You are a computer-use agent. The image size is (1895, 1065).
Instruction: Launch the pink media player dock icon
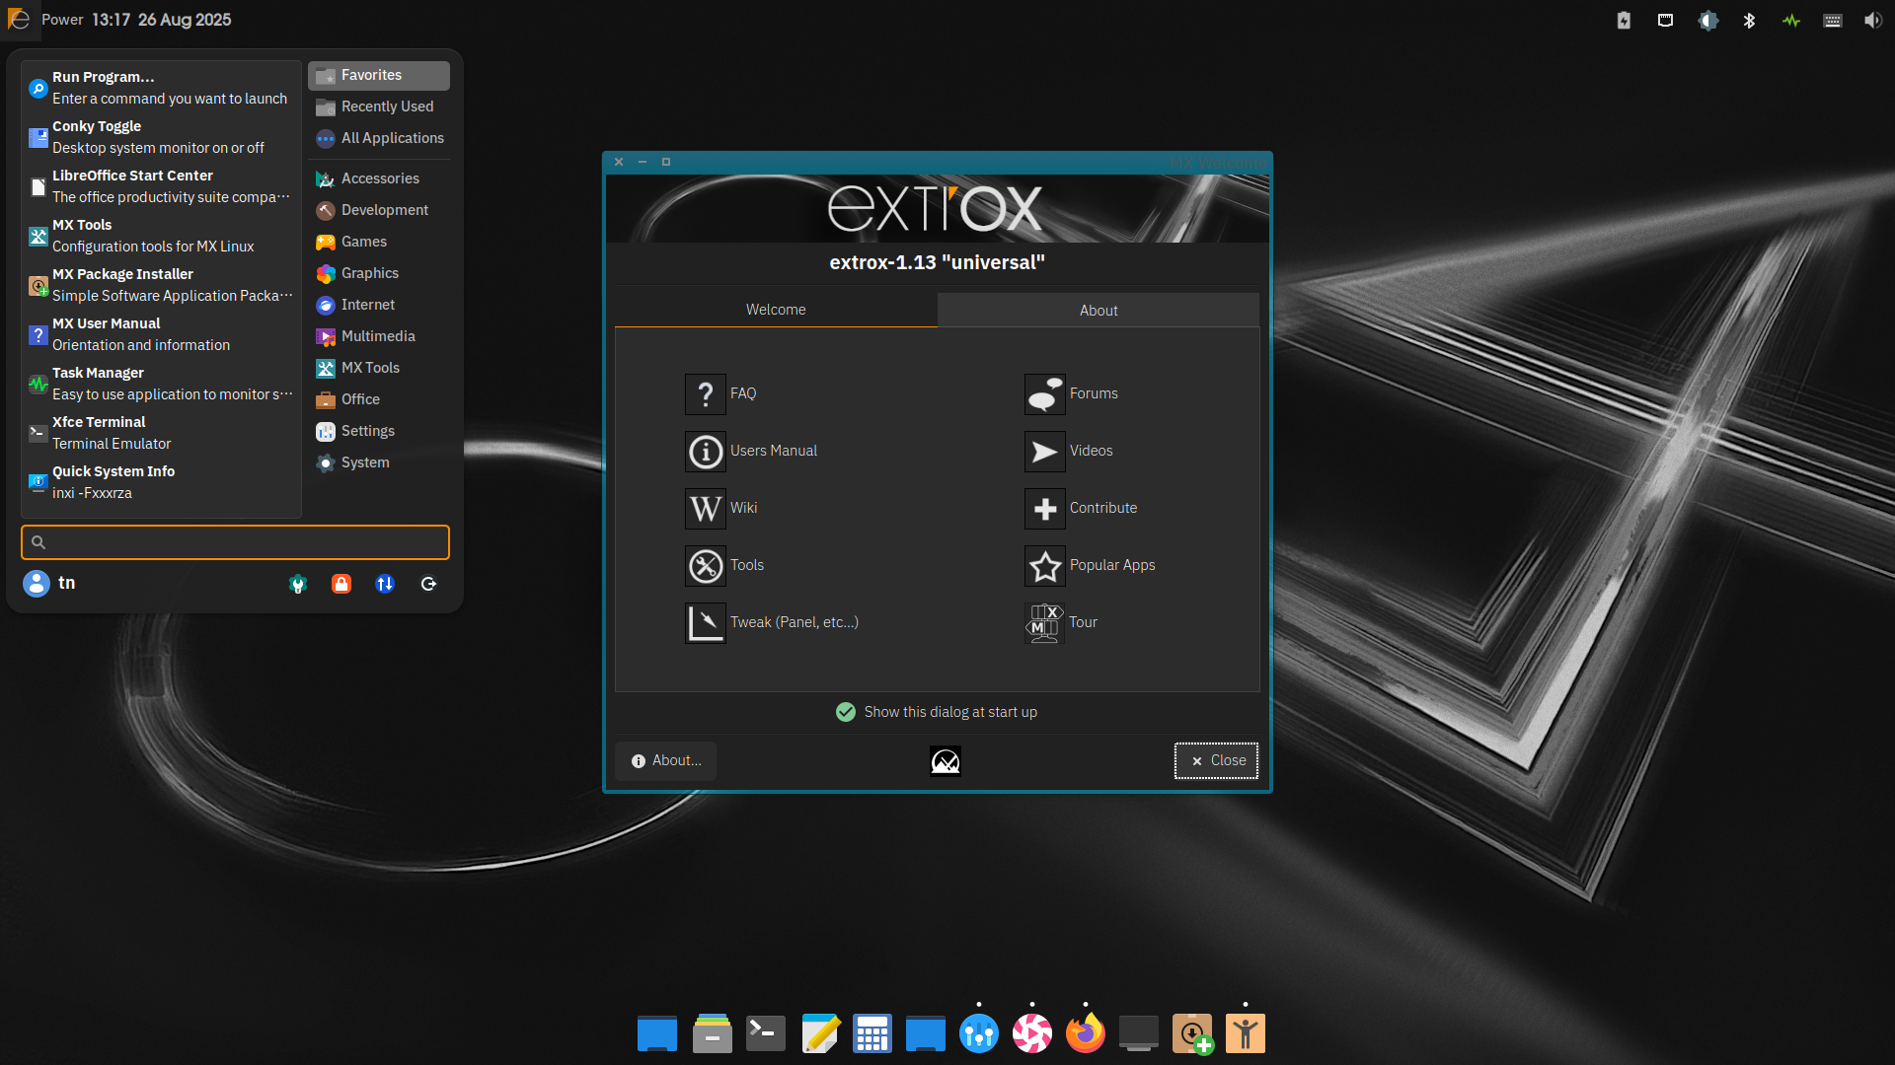click(x=1032, y=1033)
